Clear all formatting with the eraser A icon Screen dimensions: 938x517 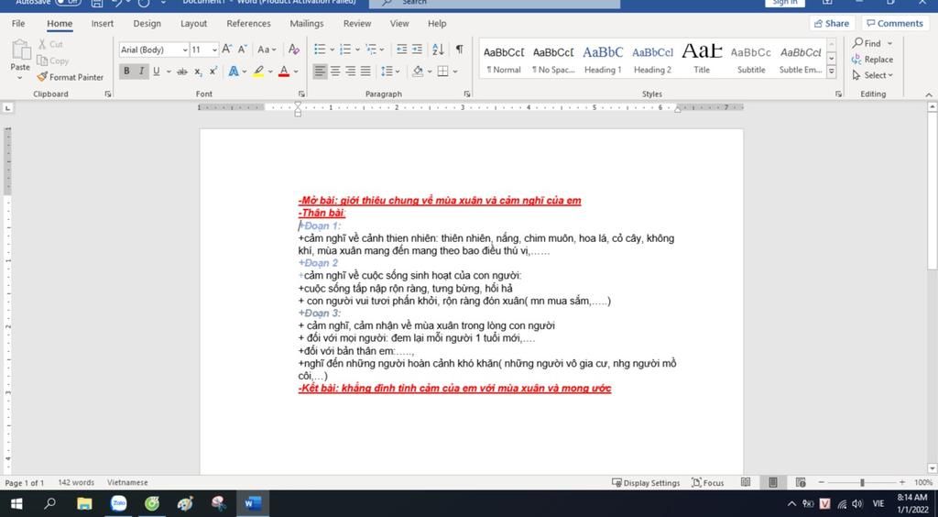coord(294,49)
